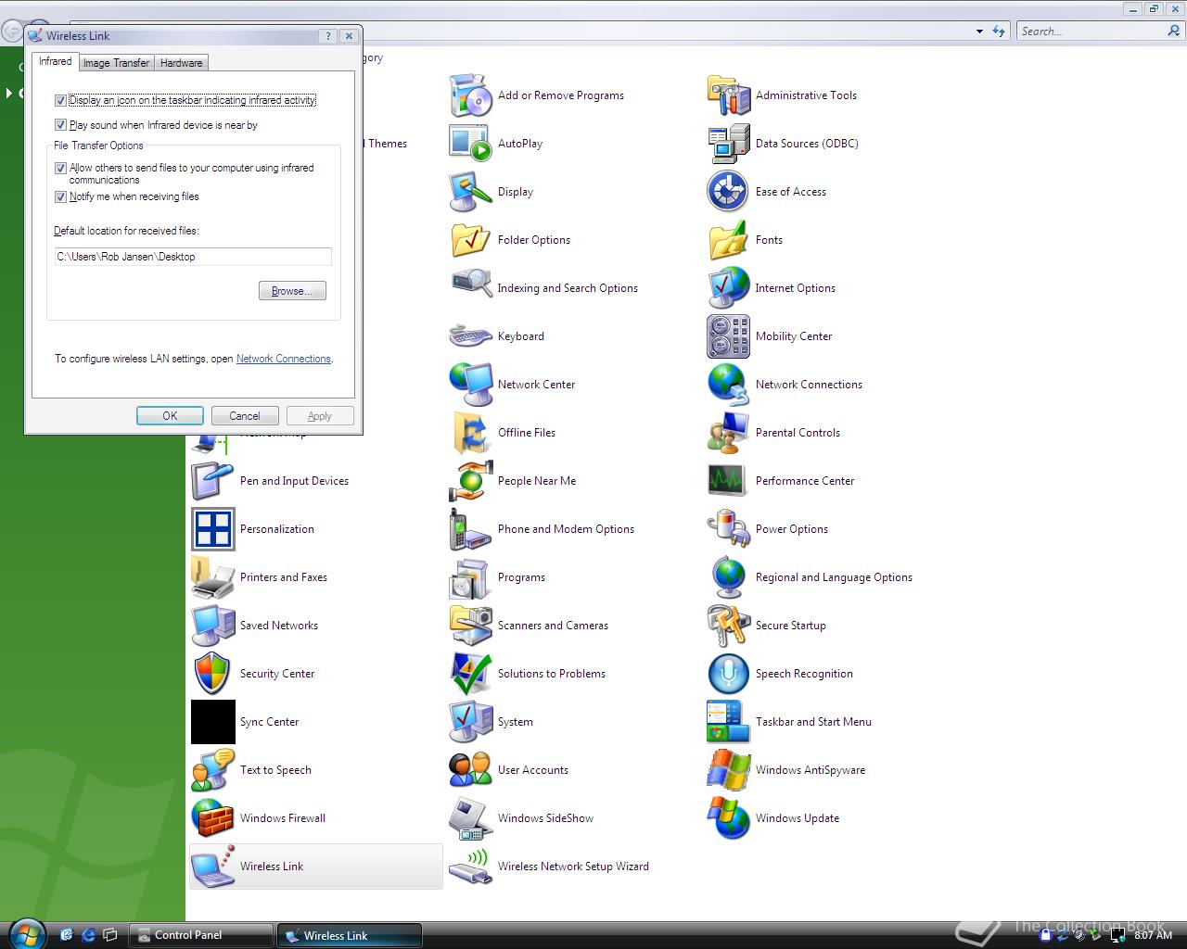1187x949 pixels.
Task: Click the magnifier icon in search box
Action: click(1174, 31)
